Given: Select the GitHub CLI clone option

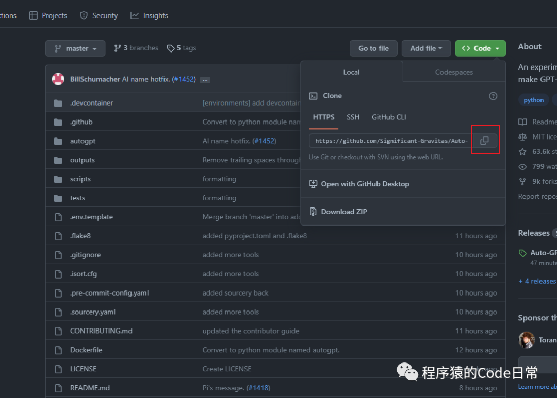Looking at the screenshot, I should [x=389, y=117].
